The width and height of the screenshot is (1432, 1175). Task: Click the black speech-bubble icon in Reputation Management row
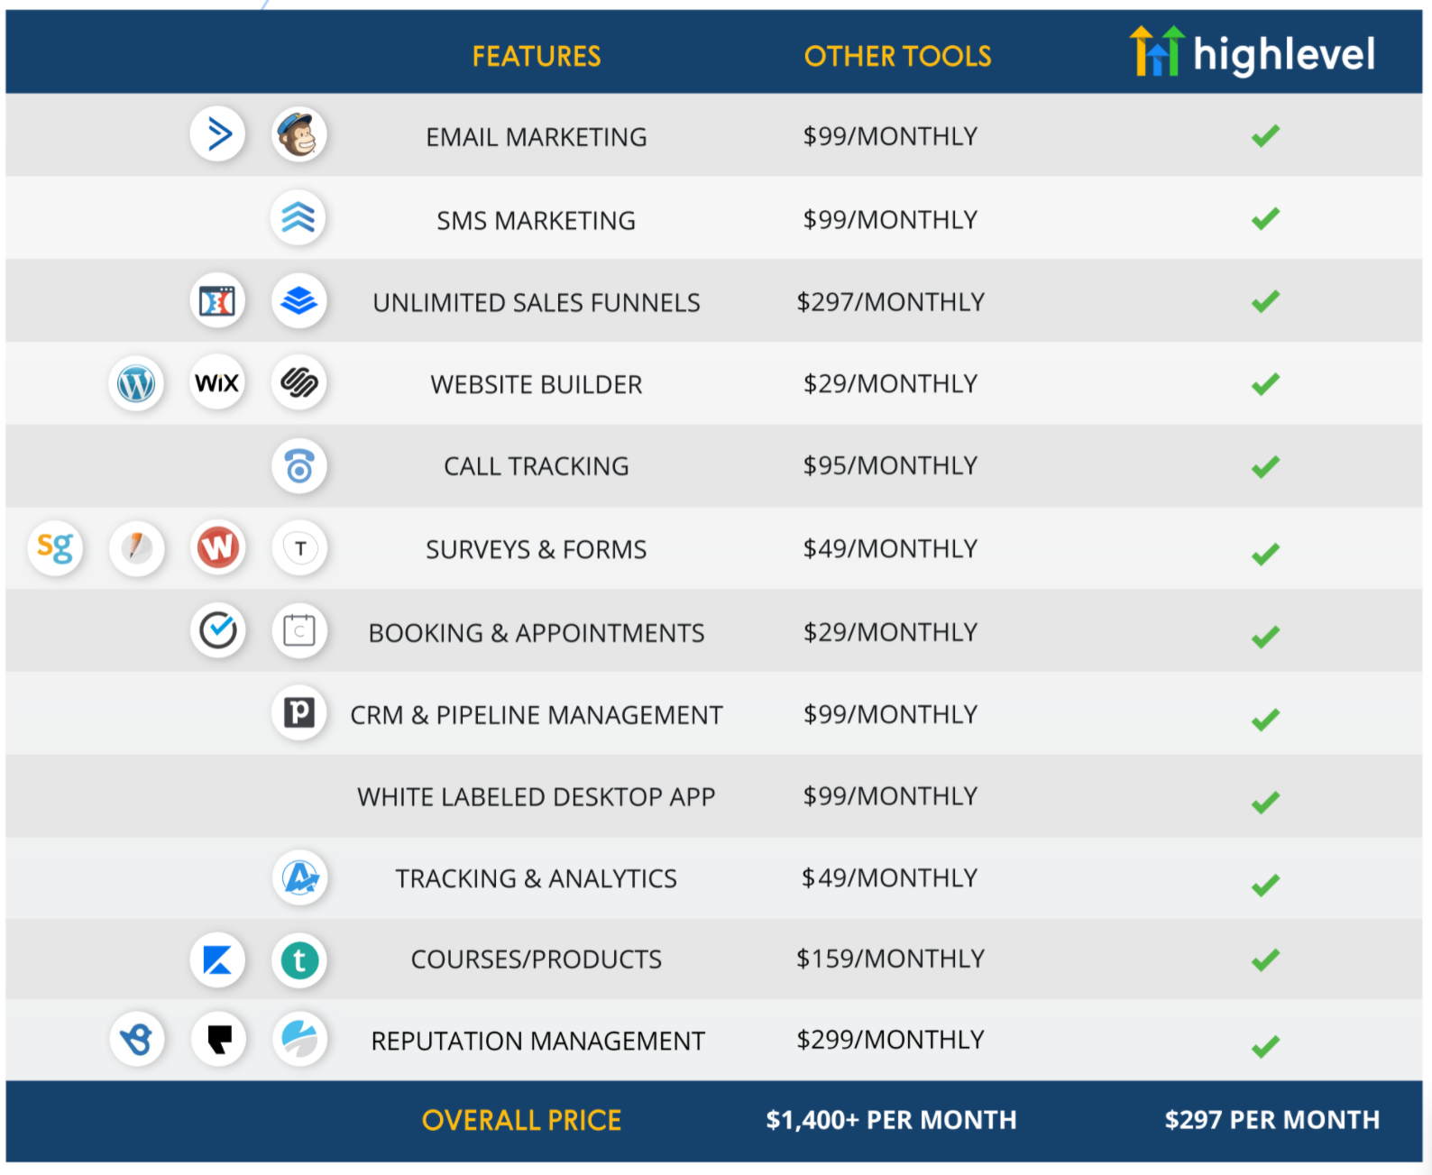pos(218,1039)
